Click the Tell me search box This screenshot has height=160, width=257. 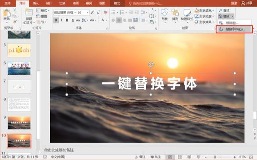tap(146, 4)
